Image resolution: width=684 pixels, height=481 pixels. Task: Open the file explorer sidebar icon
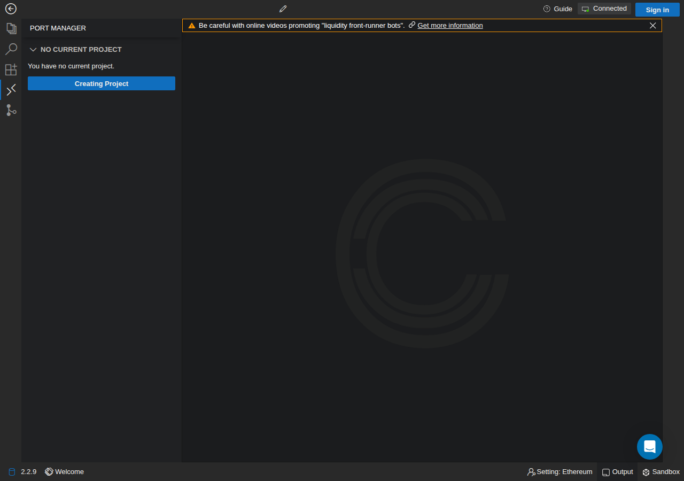coord(11,28)
